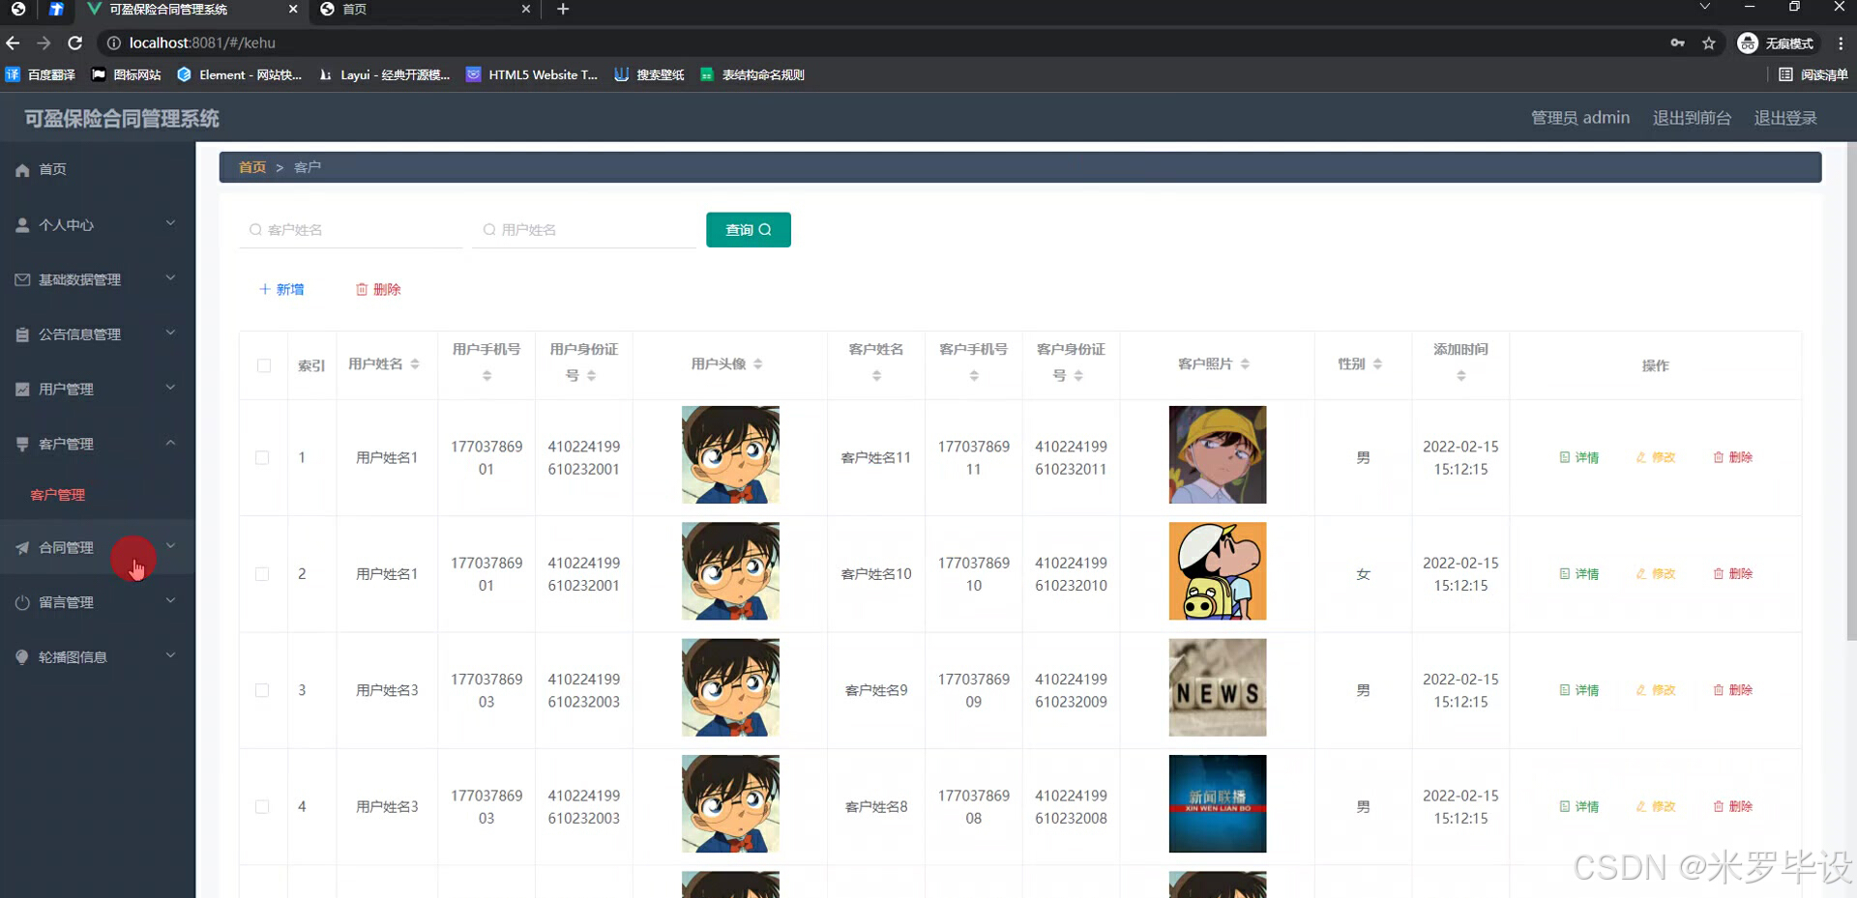The width and height of the screenshot is (1857, 898).
Task: Click the power icon beside 留言管理
Action: coord(22,602)
